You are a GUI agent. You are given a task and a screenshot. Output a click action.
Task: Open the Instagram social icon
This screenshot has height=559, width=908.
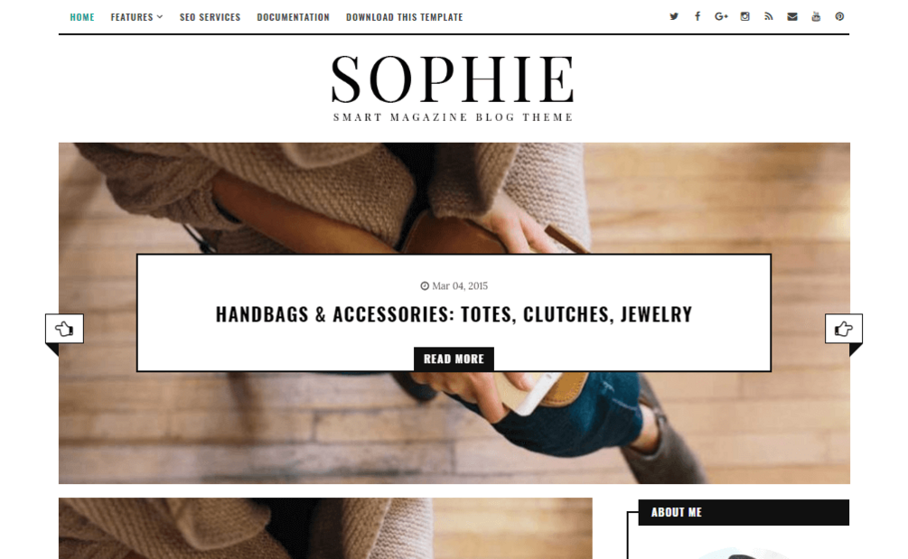coord(744,17)
